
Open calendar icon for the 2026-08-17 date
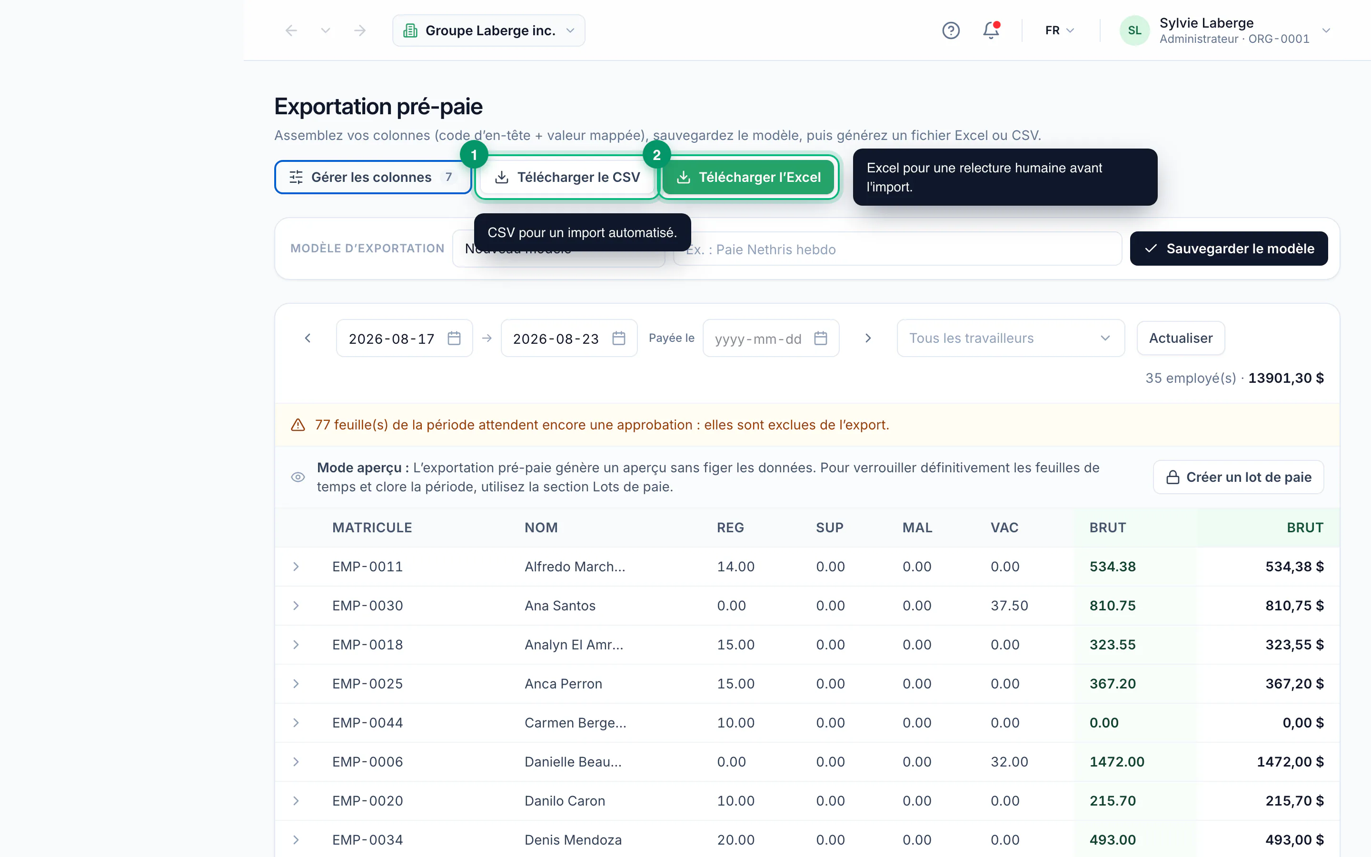point(454,339)
